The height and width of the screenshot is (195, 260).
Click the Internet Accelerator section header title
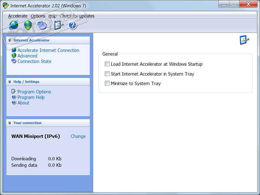(32, 40)
